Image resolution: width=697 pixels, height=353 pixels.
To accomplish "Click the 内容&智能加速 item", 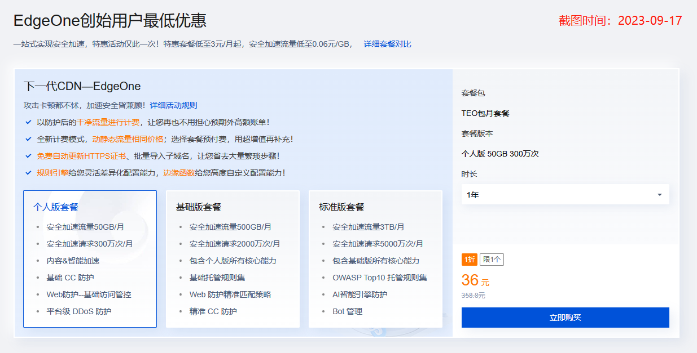I will coord(73,261).
